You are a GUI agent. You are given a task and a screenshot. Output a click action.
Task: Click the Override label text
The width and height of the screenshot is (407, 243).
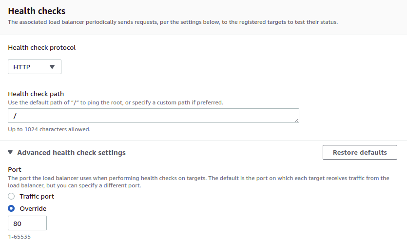[x=33, y=209]
